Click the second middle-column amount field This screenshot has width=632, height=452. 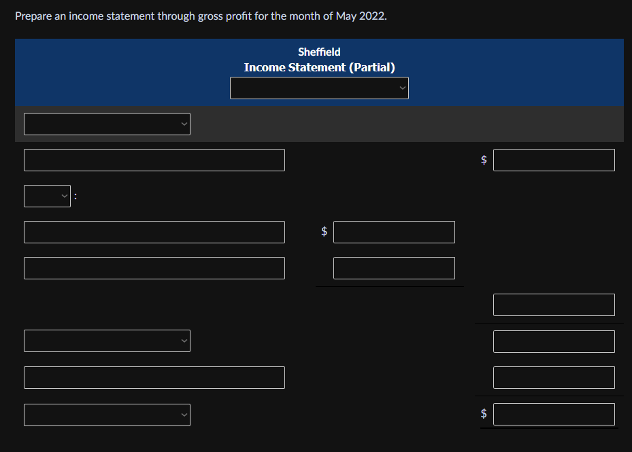pos(394,268)
